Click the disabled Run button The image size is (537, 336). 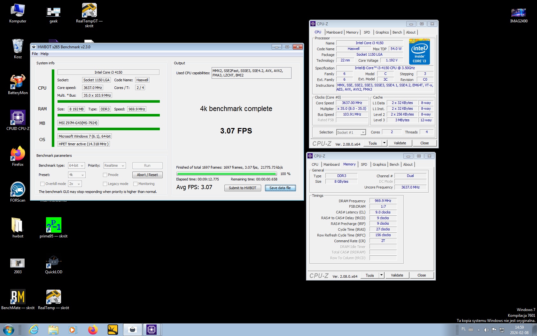[x=147, y=165]
